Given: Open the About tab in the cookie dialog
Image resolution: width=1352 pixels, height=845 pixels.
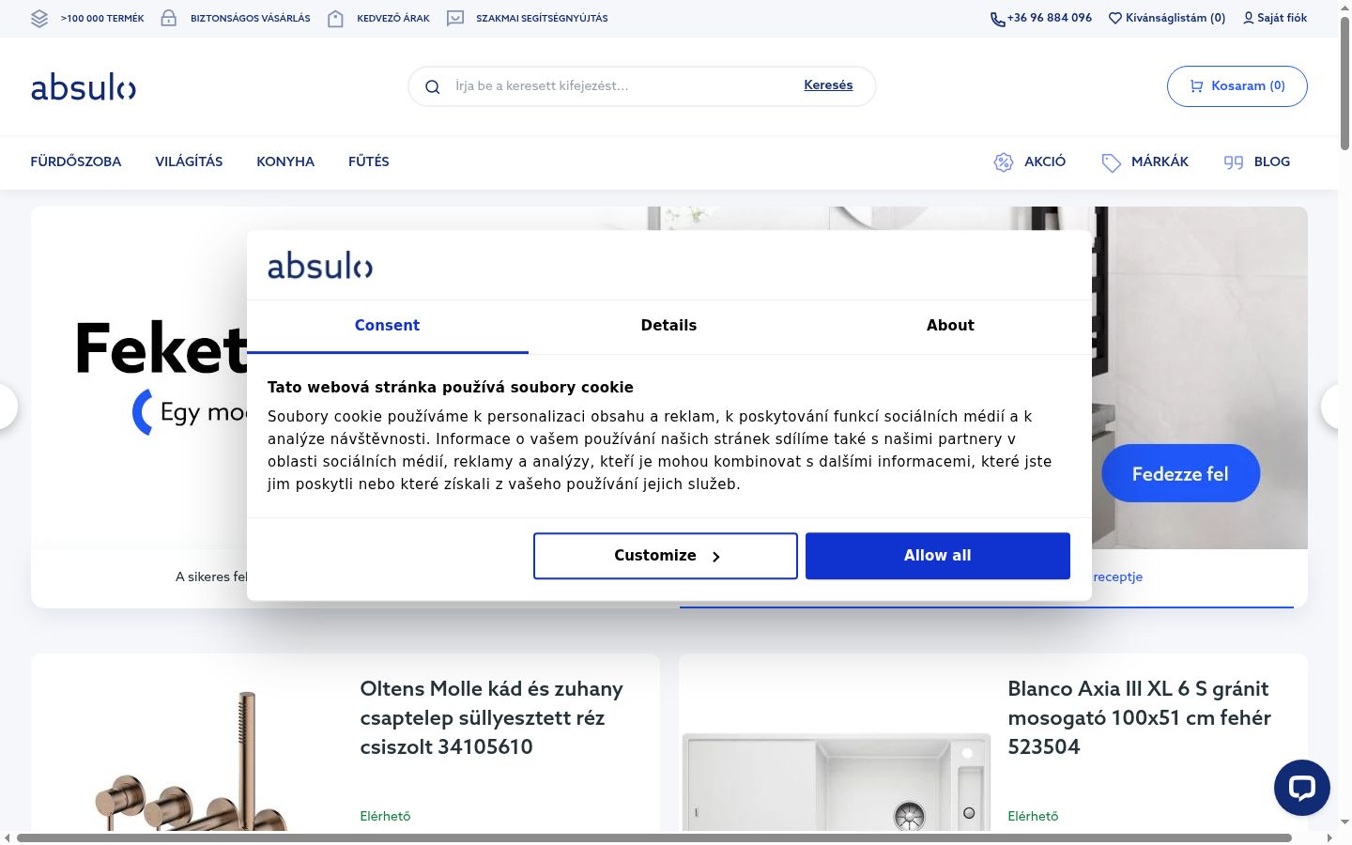Looking at the screenshot, I should [950, 326].
